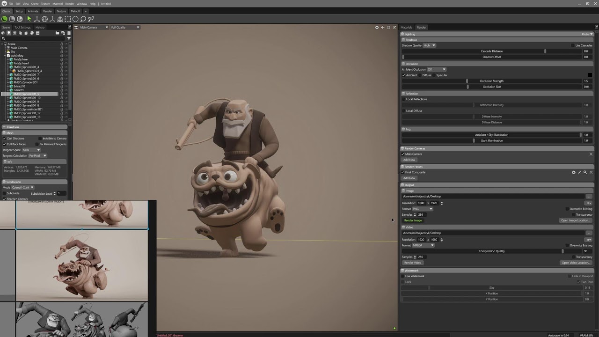Remove Main Camera from render cameras

[591, 154]
